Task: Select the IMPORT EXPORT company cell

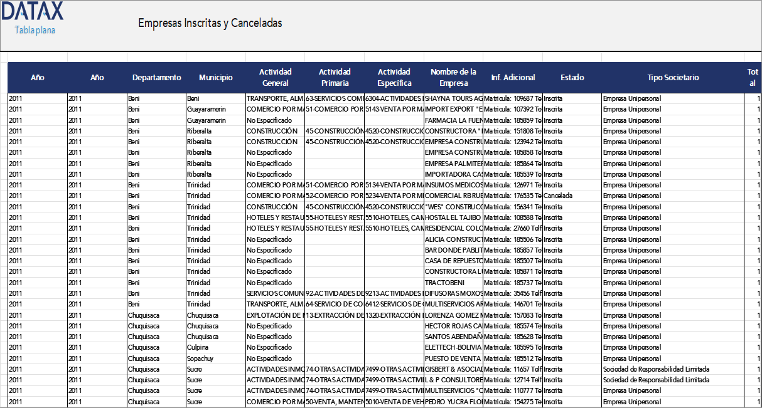Action: [x=454, y=109]
